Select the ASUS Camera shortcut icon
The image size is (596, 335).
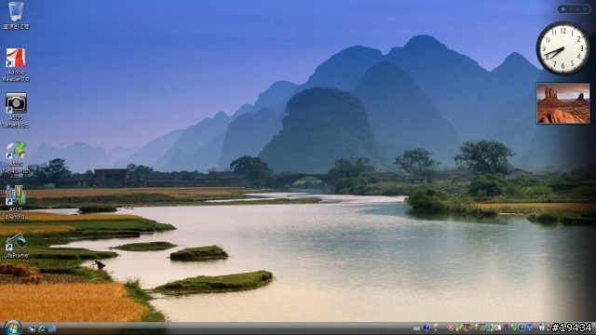tap(16, 110)
